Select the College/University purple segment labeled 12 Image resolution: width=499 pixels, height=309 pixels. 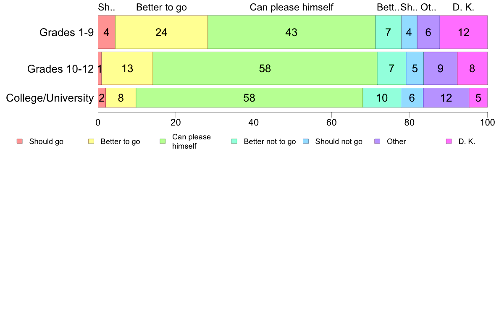446,98
